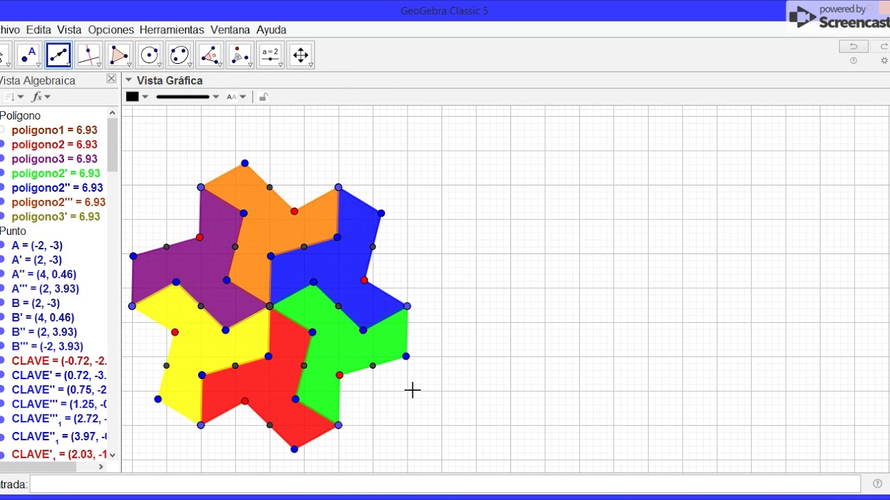The height and width of the screenshot is (500, 890).
Task: Select the Move Graphics View tool
Action: pyautogui.click(x=300, y=55)
